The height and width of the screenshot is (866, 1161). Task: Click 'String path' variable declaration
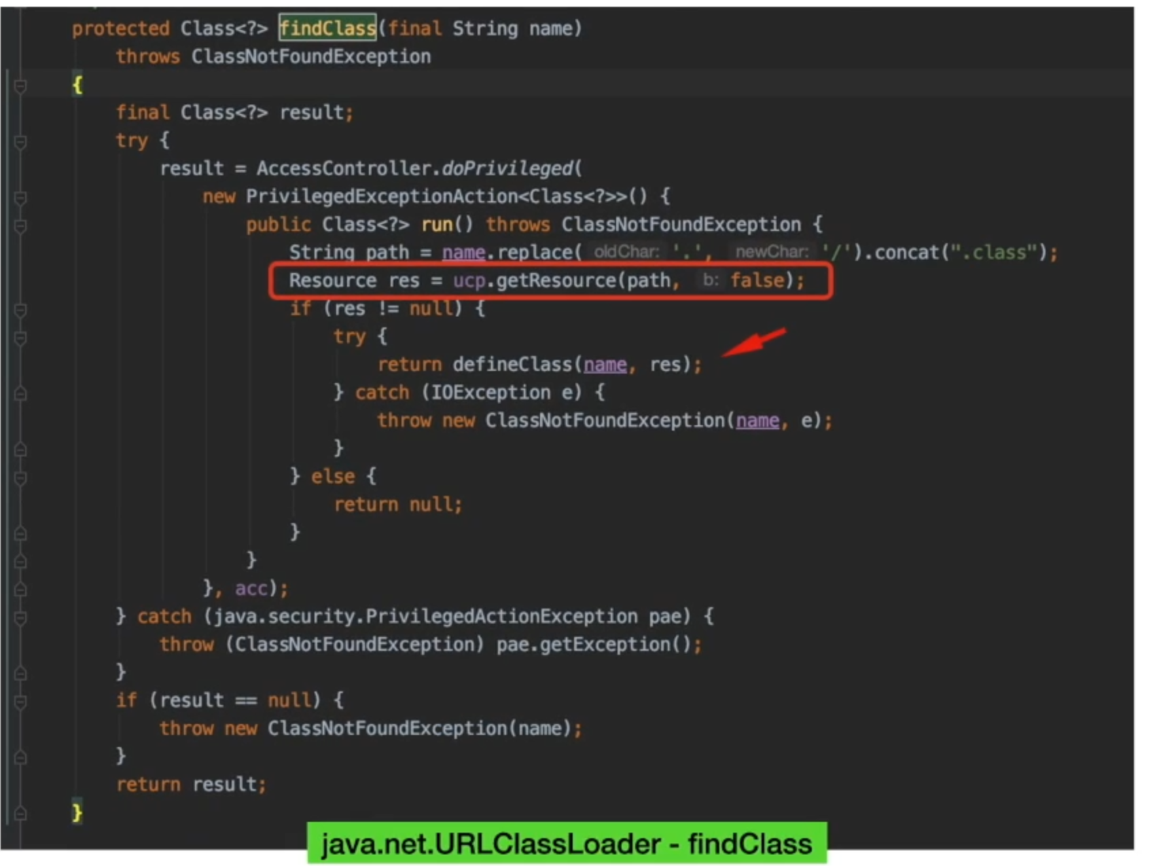349,252
